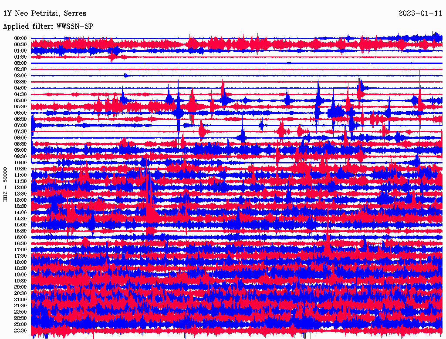Viewport: 446px width, 339px height.
Task: Select the 09:00 row label
Action: 20,150
